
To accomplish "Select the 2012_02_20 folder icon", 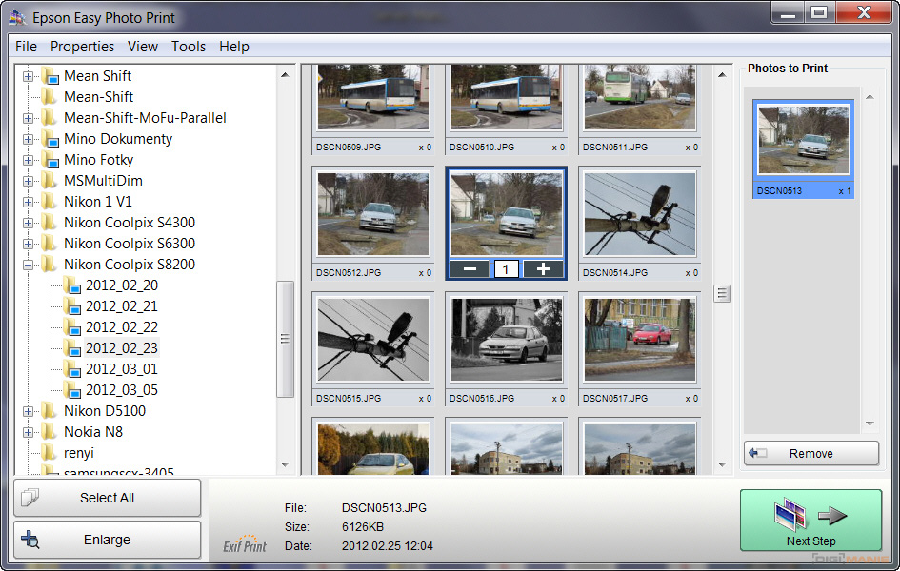I will pos(72,285).
